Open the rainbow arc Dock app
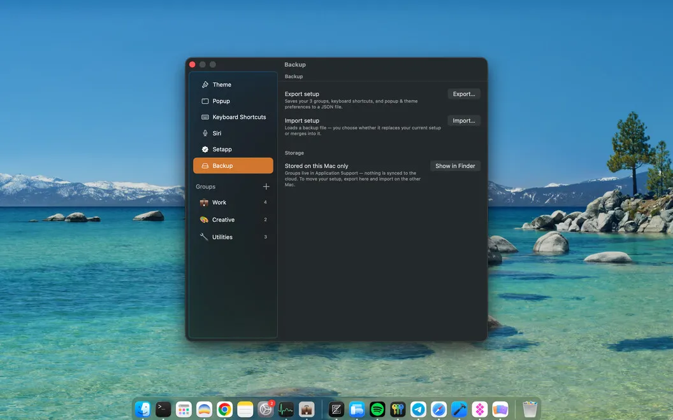This screenshot has height=420, width=673. (205, 409)
